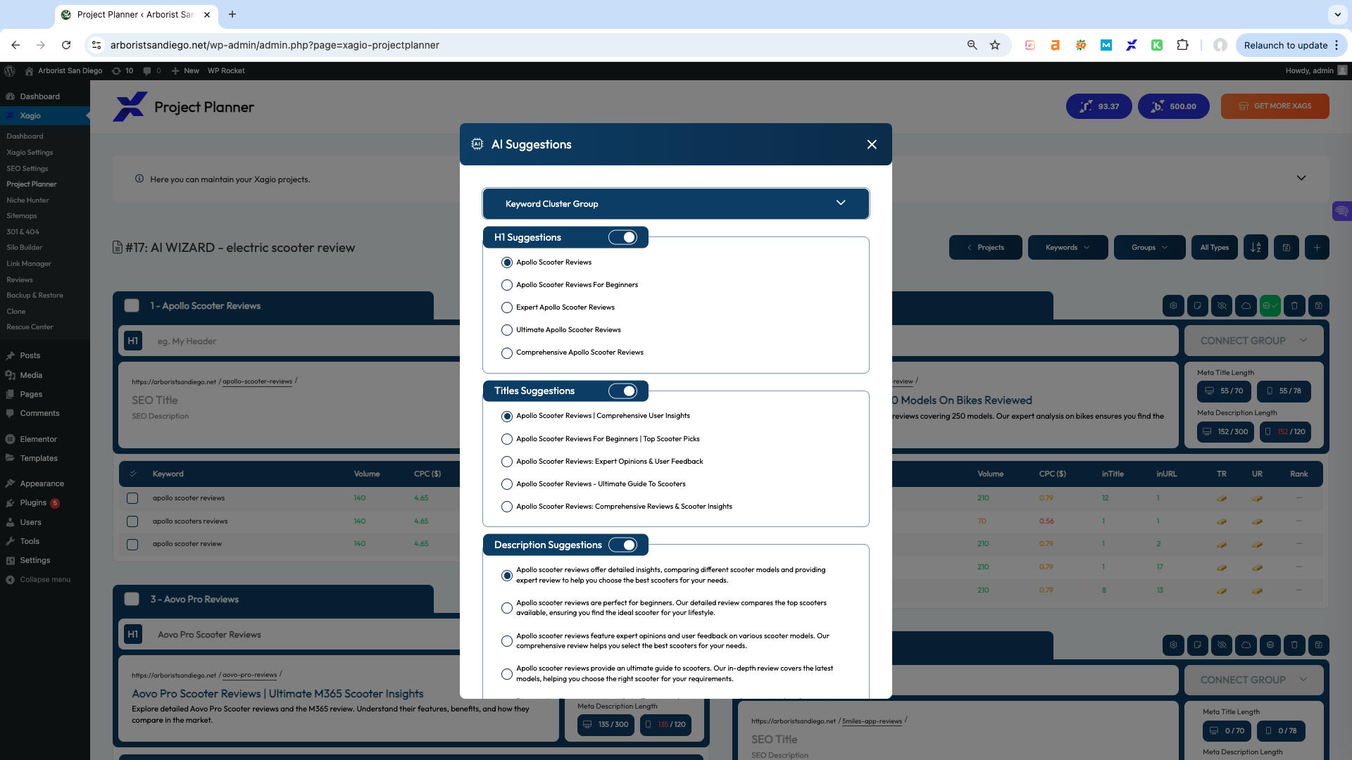1352x760 pixels.
Task: Choose title 'Apollo Scooter Reviews - Ultimate Guide To Scooters'
Action: pyautogui.click(x=506, y=484)
